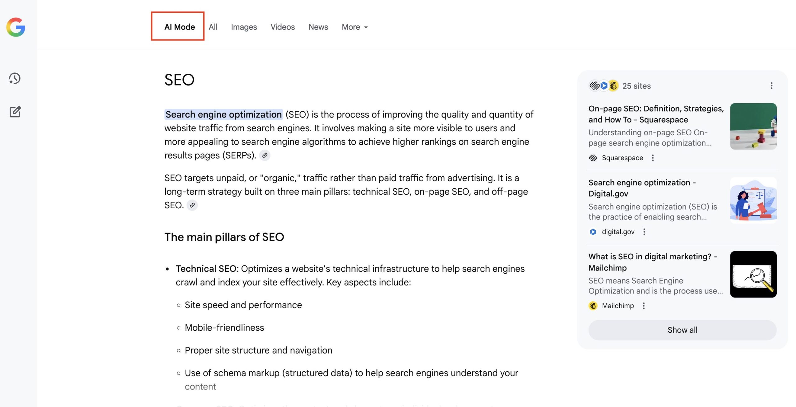
Task: Open Search engine optimization Digital.gov link
Action: coord(642,188)
